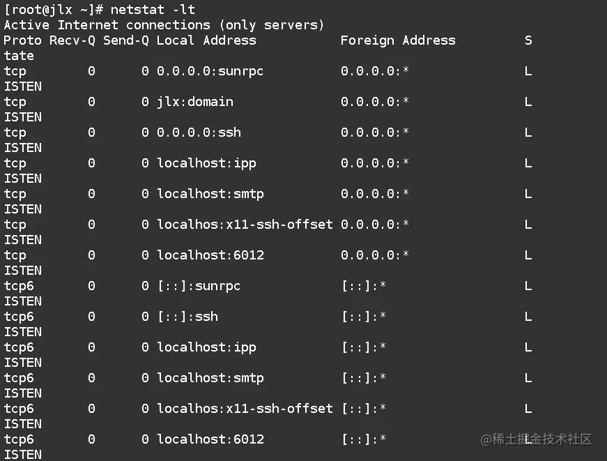Click localhos:x11-ssh-offset in the tcp6 row

tap(245, 409)
